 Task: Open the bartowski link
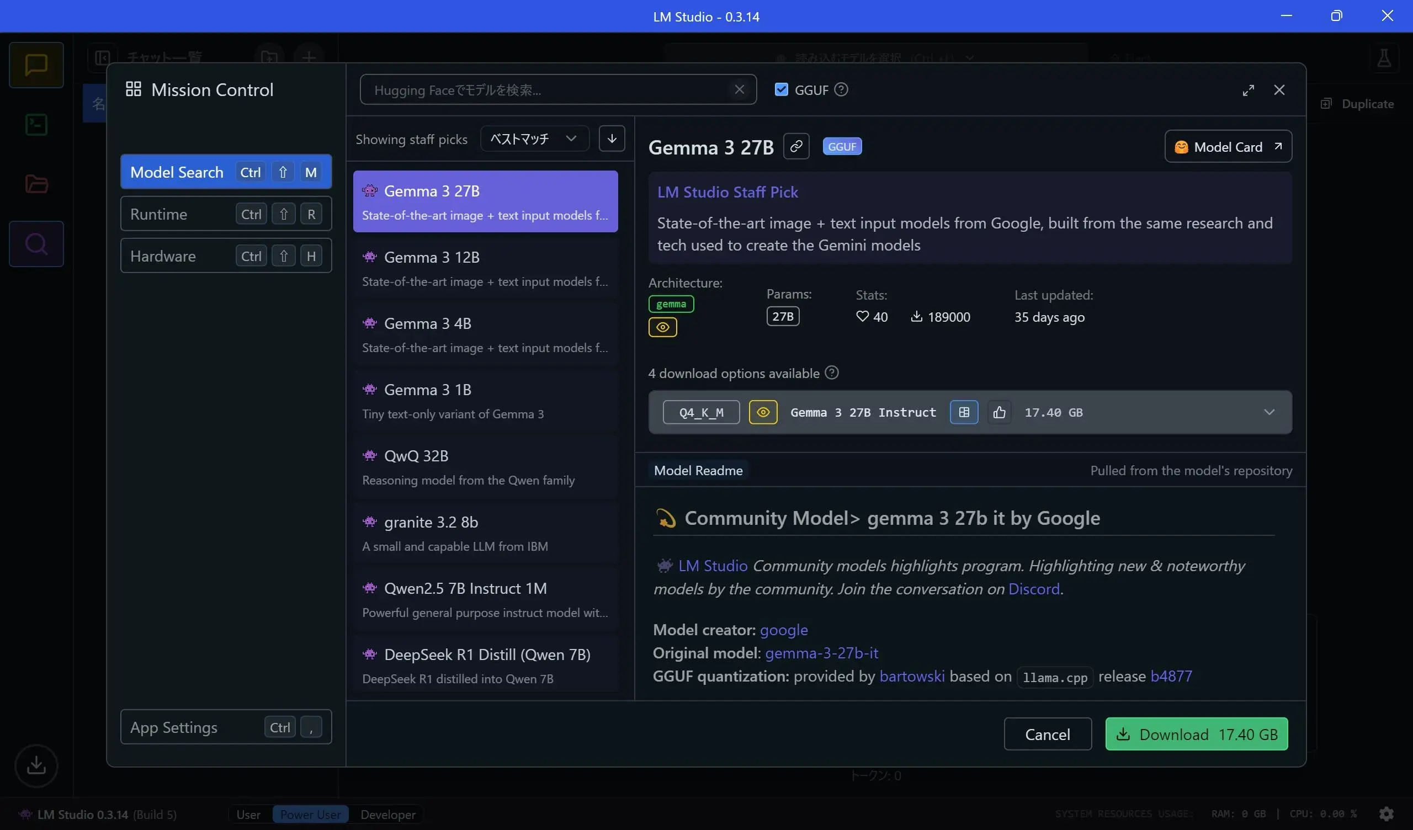tap(912, 676)
